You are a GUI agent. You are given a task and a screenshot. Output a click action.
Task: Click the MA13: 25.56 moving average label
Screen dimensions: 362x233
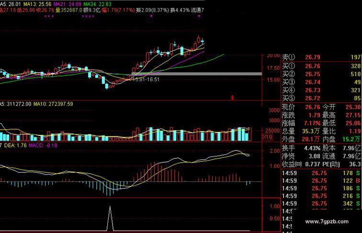click(37, 4)
